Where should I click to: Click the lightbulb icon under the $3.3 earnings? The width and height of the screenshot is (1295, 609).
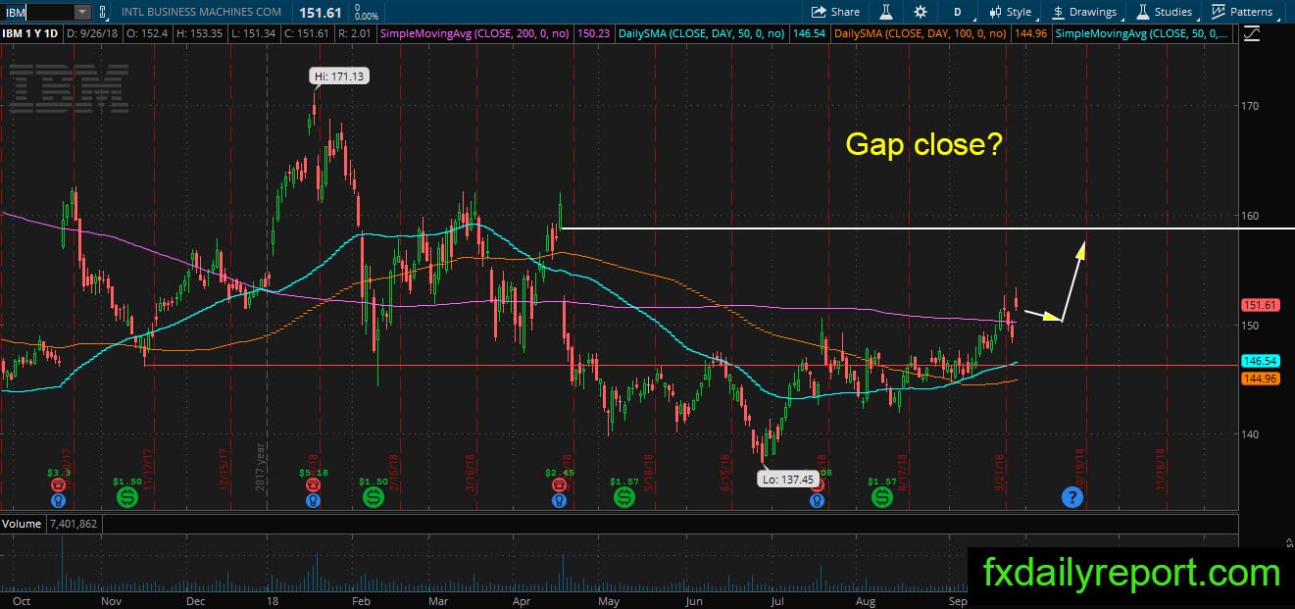tap(58, 499)
